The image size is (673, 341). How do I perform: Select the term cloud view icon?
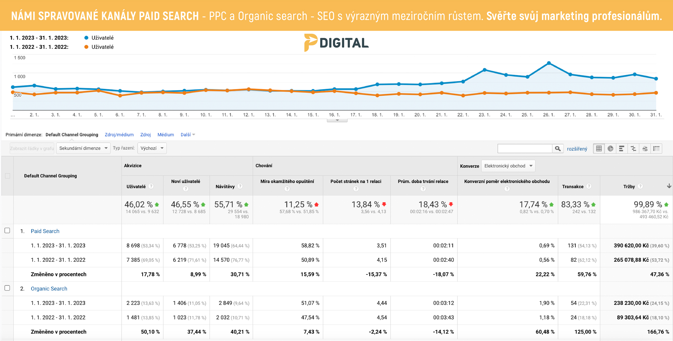click(x=645, y=149)
